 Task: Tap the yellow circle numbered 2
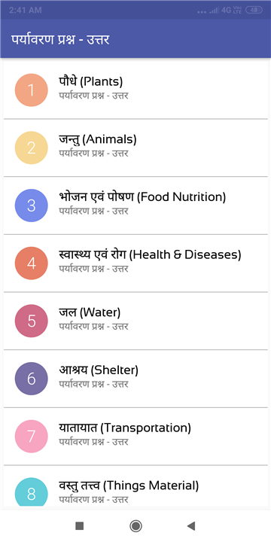[31, 148]
